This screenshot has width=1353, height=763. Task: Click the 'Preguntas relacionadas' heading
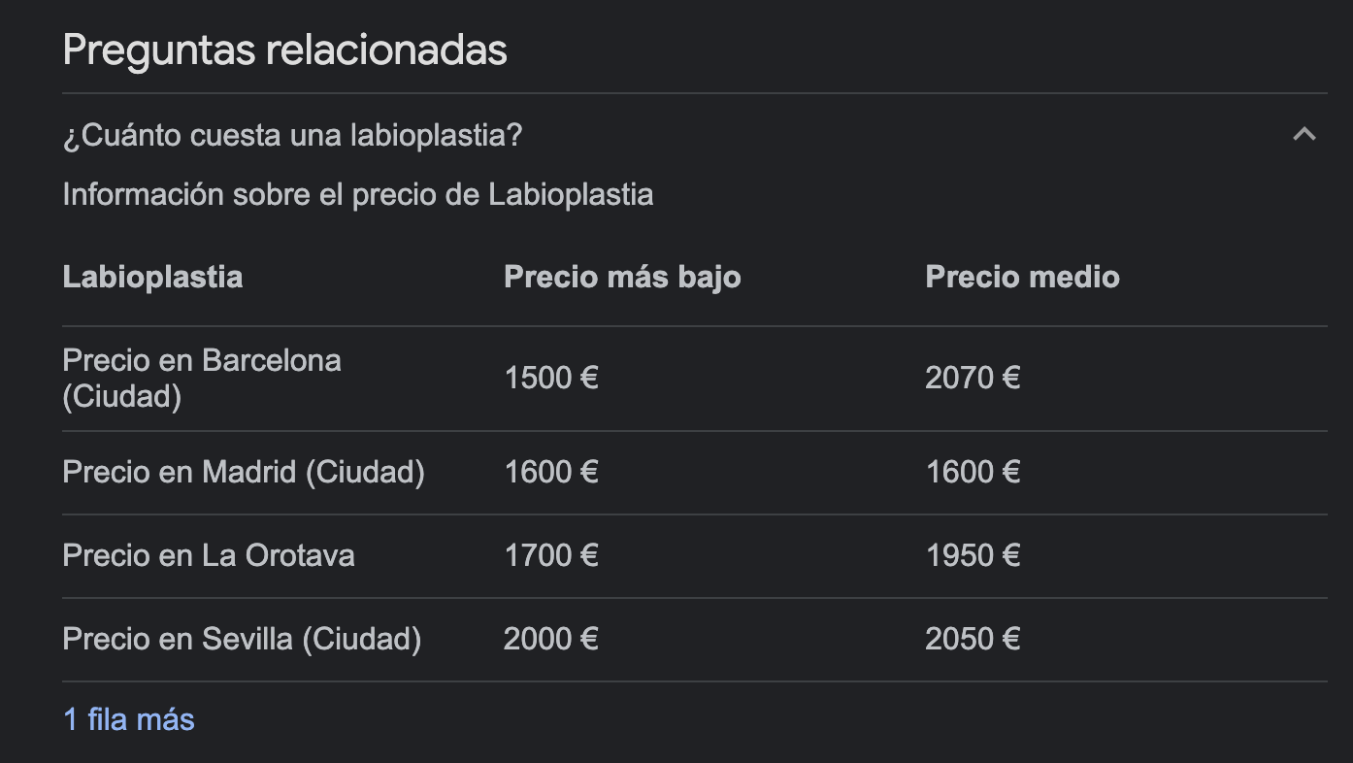click(284, 50)
